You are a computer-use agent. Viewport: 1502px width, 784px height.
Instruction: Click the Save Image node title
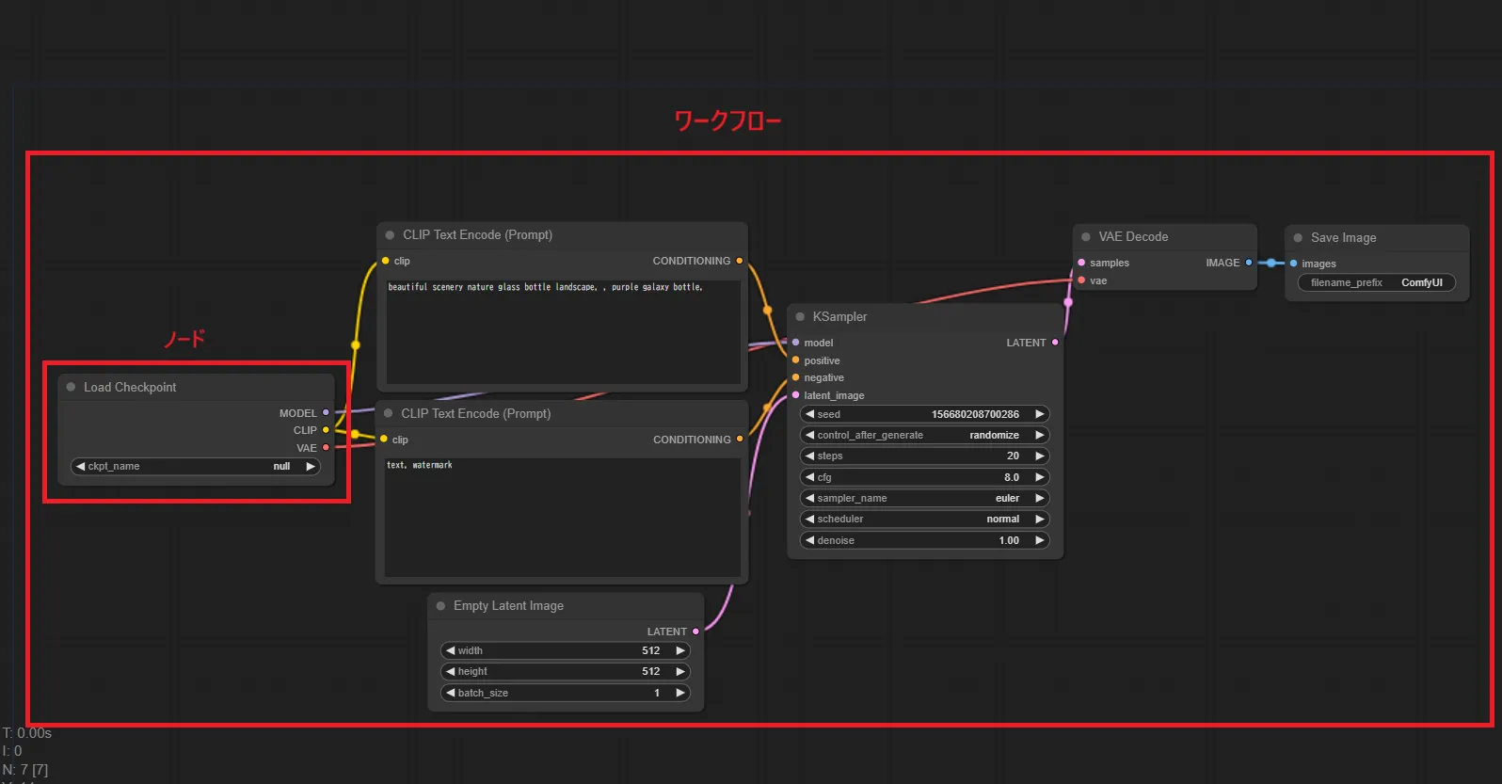(1343, 238)
